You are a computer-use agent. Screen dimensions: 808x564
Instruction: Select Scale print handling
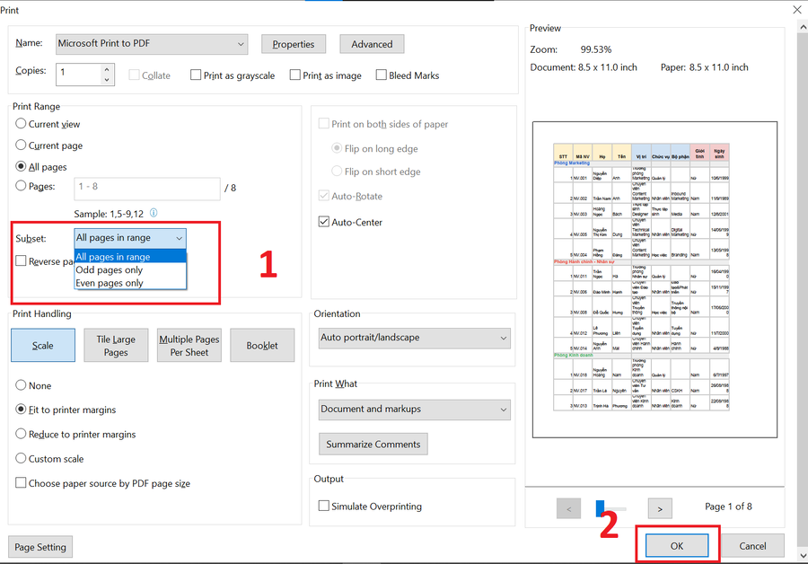tap(43, 346)
